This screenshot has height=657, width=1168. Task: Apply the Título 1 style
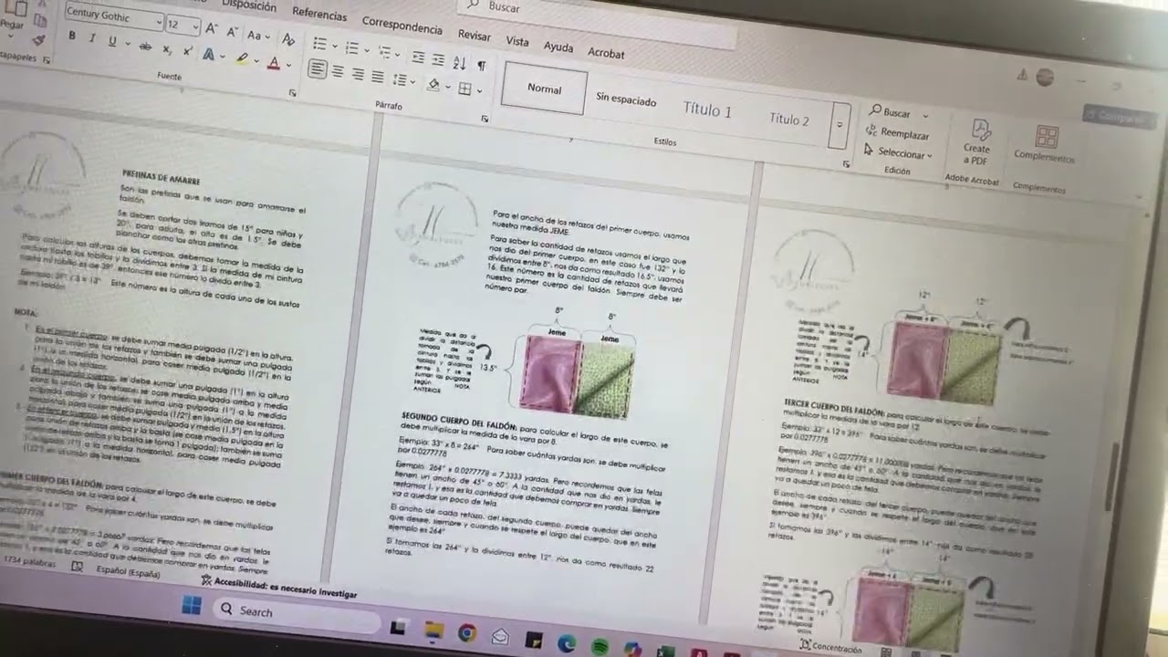click(707, 109)
